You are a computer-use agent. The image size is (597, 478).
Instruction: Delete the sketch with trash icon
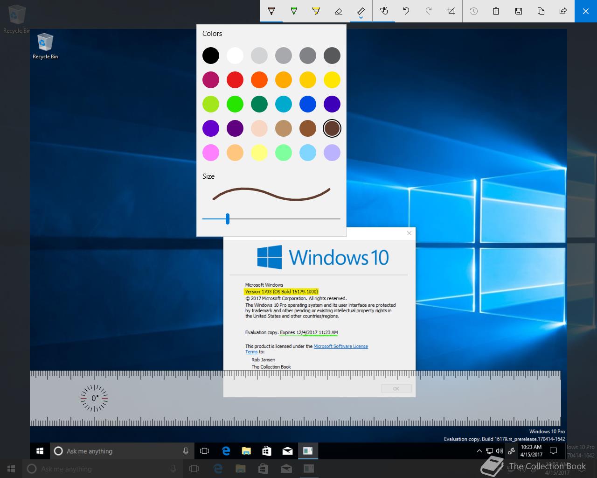pyautogui.click(x=496, y=11)
